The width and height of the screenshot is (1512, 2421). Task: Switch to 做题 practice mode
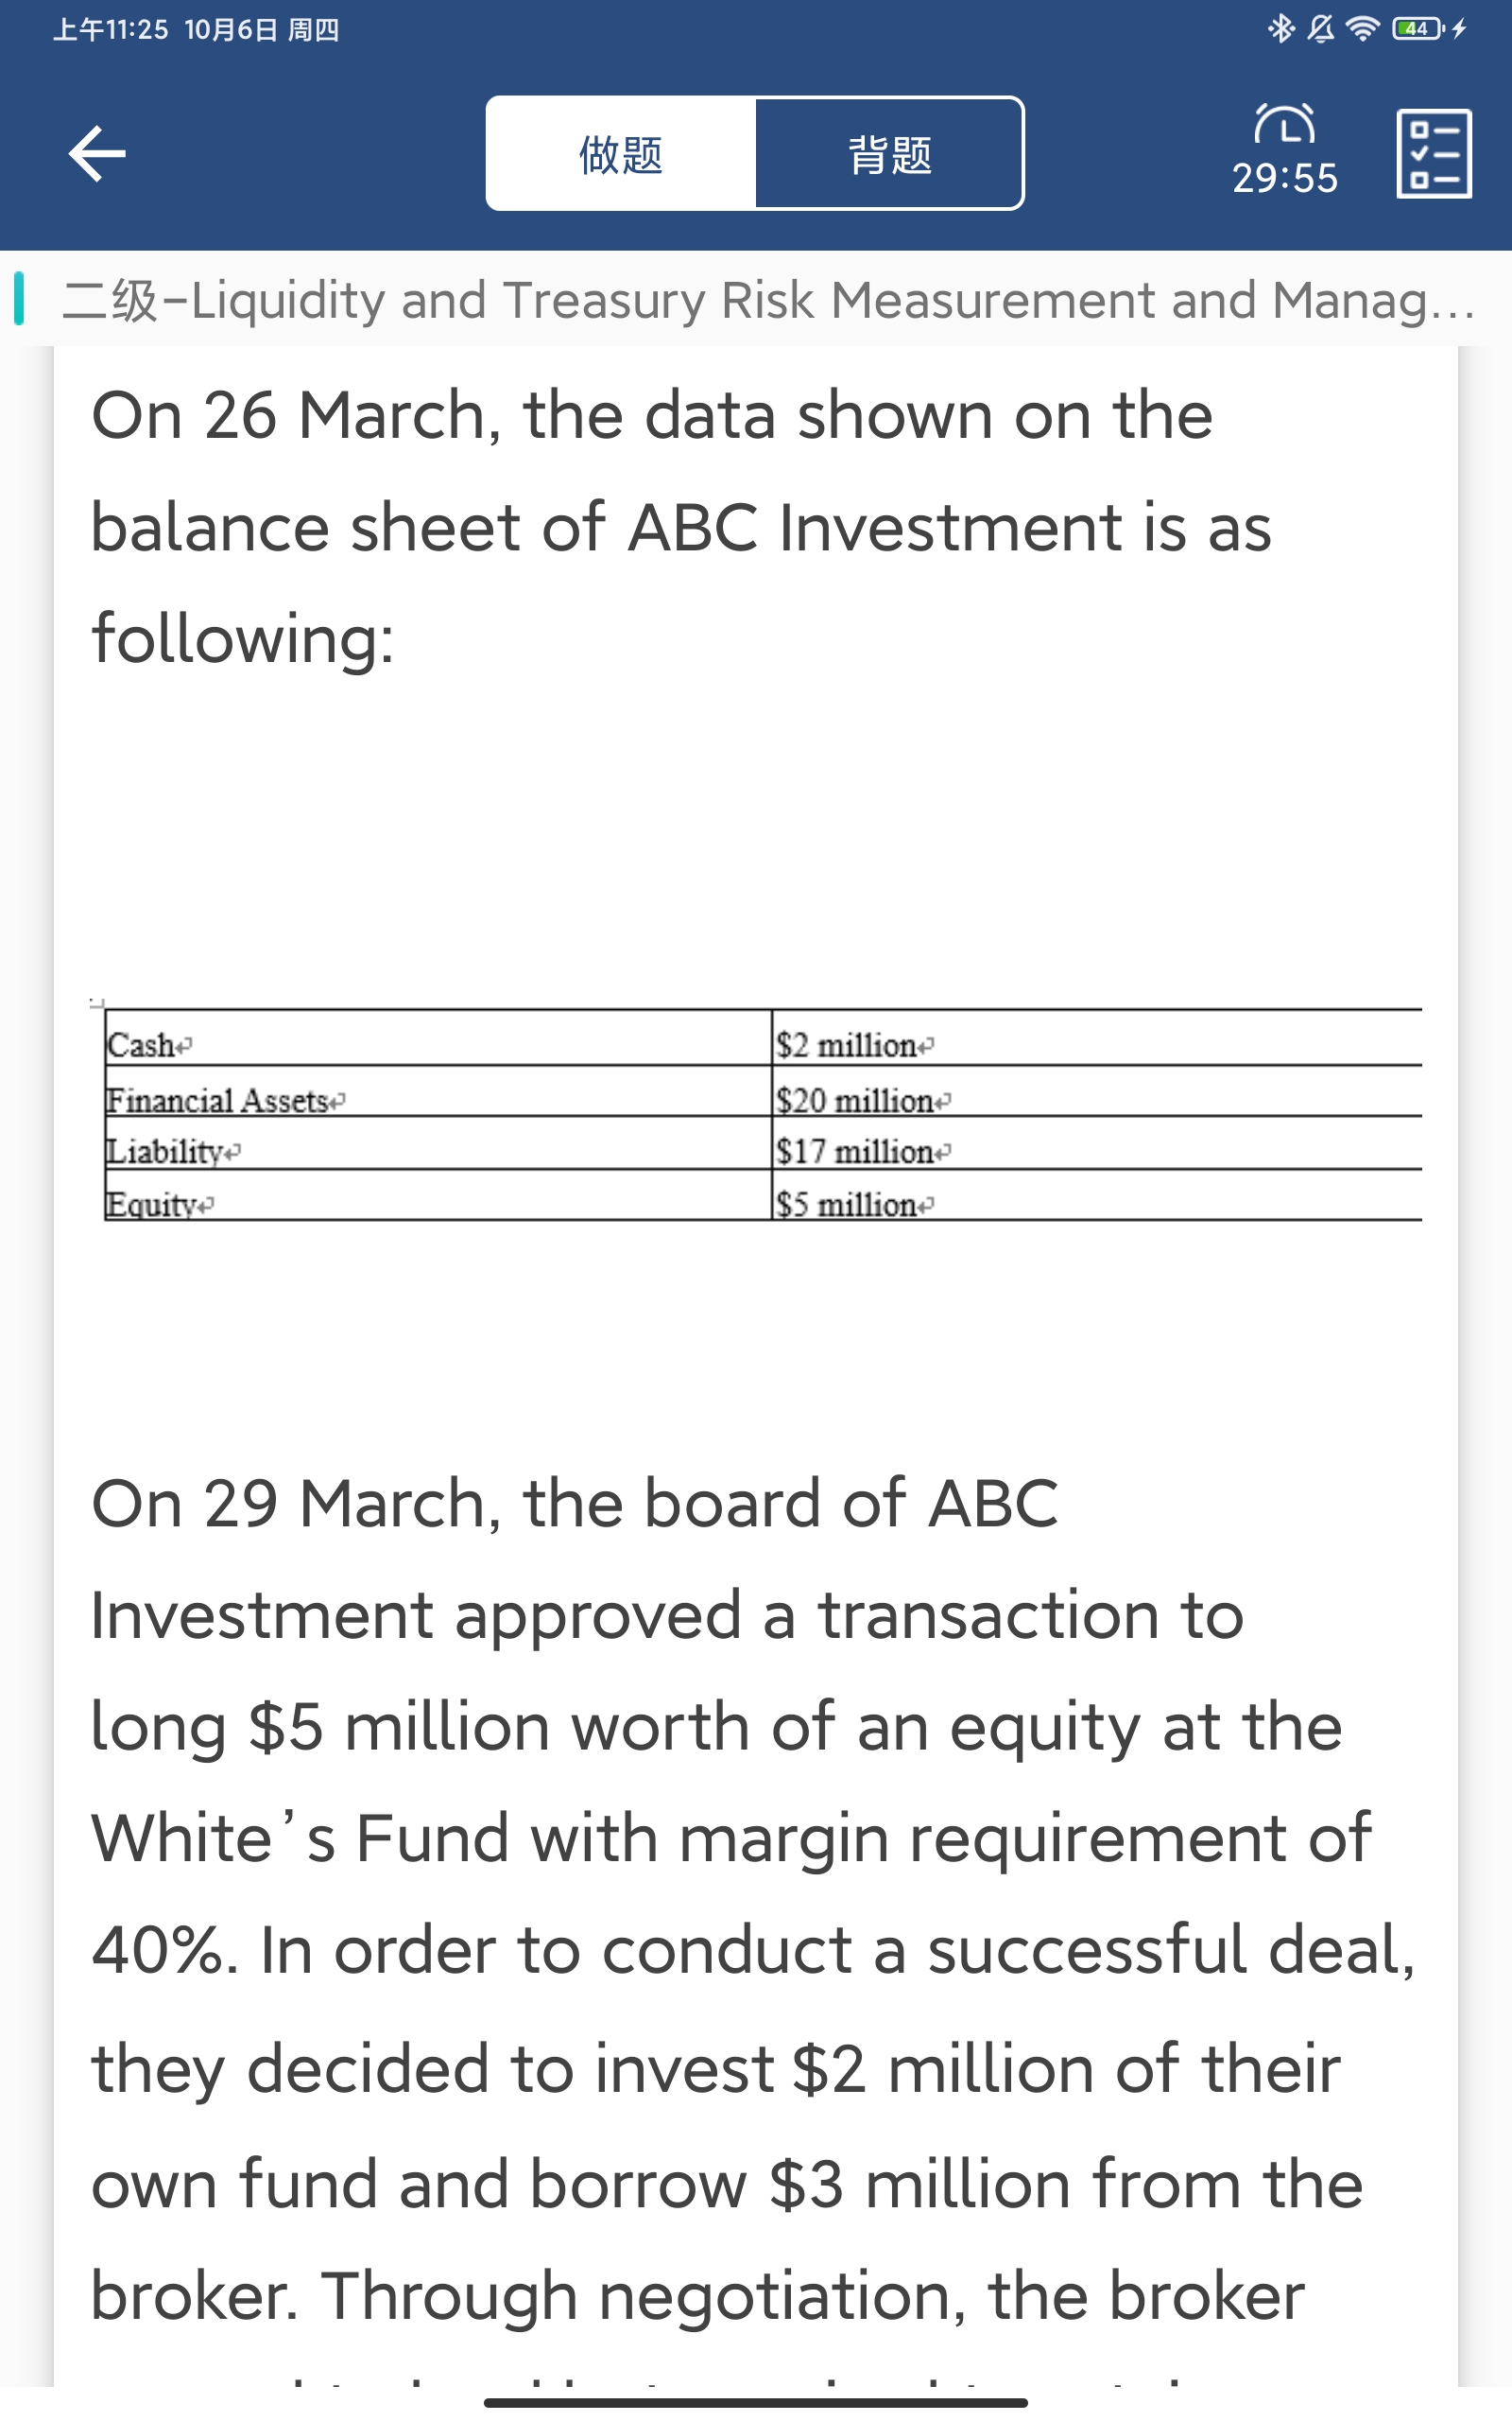621,154
